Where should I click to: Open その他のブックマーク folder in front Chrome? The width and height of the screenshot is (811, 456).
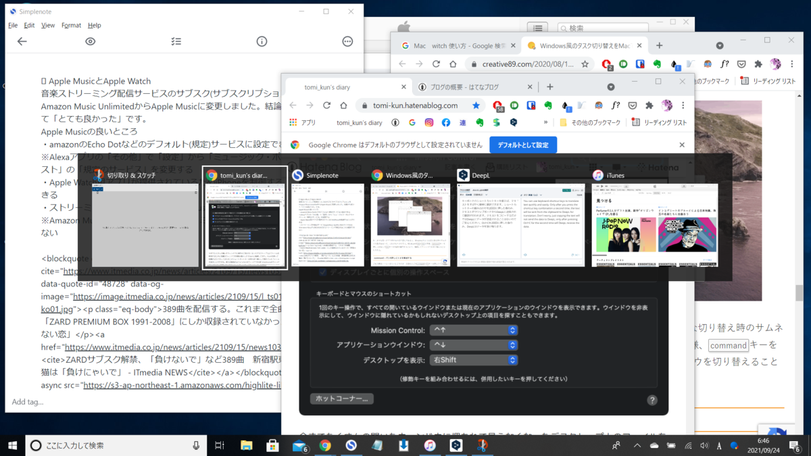[590, 123]
